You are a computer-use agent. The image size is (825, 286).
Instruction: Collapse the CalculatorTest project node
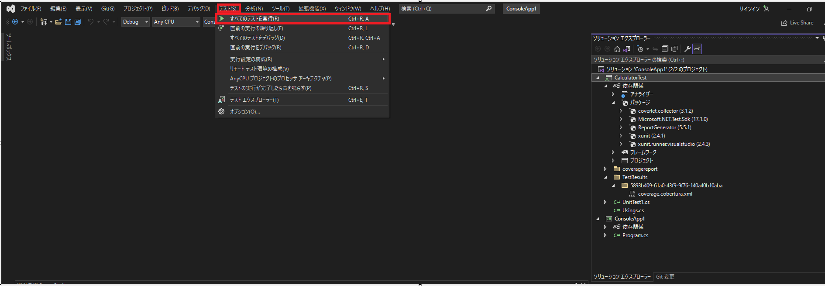click(598, 78)
